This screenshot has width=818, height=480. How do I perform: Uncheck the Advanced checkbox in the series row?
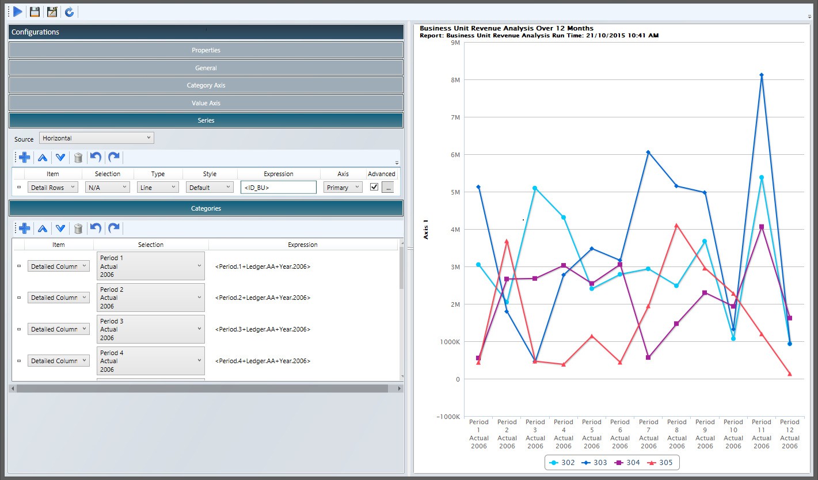pos(374,187)
